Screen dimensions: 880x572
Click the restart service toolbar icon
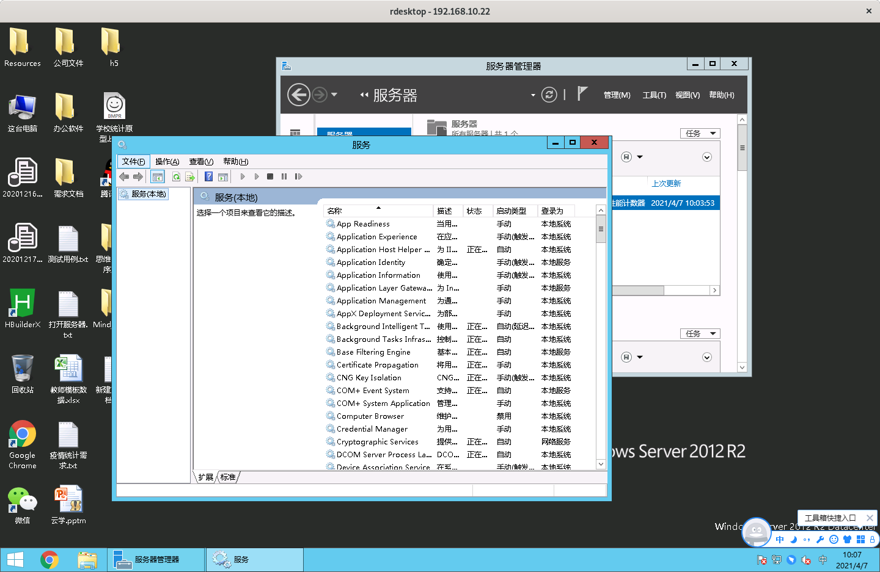[298, 176]
